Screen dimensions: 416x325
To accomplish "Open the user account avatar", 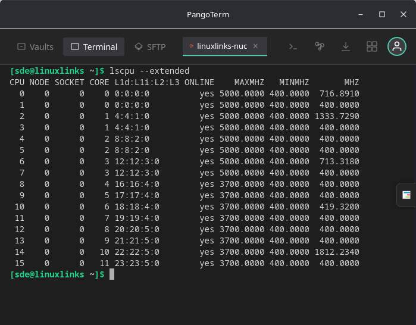I will pyautogui.click(x=396, y=46).
